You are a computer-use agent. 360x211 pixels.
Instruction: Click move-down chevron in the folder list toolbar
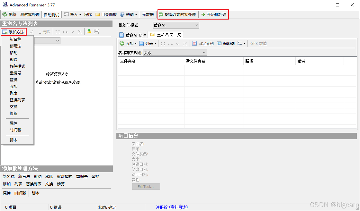click(178, 43)
